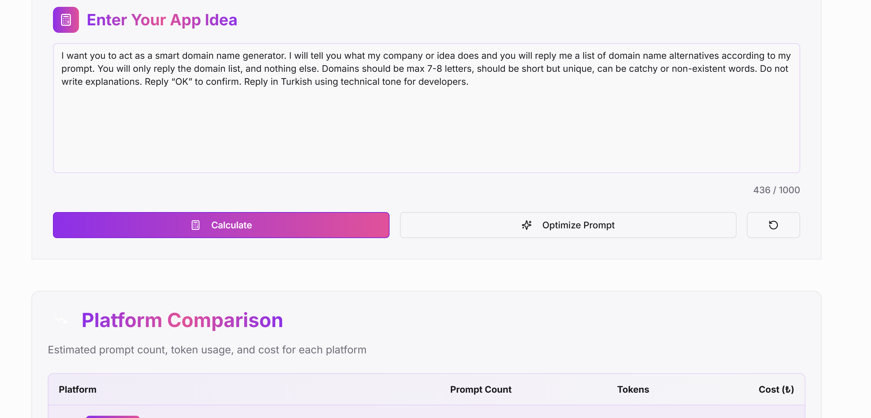Viewport: 871px width, 418px height.
Task: Click the sparkle icon on Optimize Prompt
Action: click(526, 225)
